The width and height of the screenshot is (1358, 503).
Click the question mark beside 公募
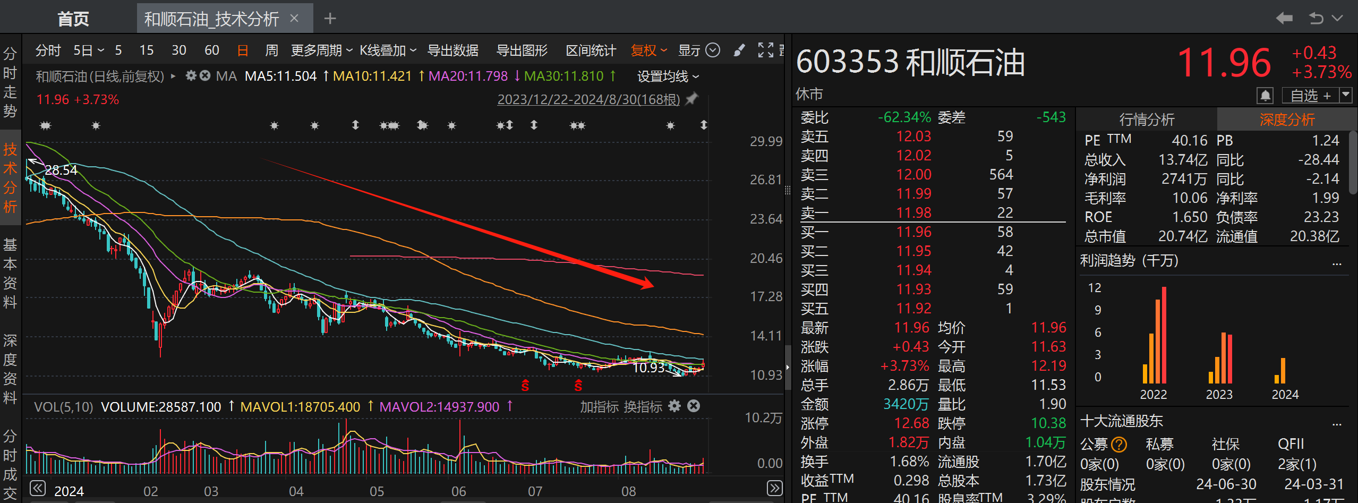(1119, 444)
